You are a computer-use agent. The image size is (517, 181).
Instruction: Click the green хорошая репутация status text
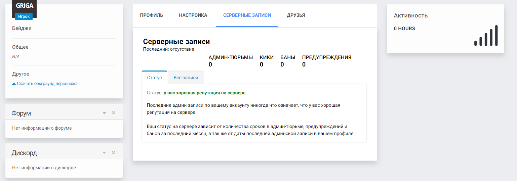tap(205, 93)
